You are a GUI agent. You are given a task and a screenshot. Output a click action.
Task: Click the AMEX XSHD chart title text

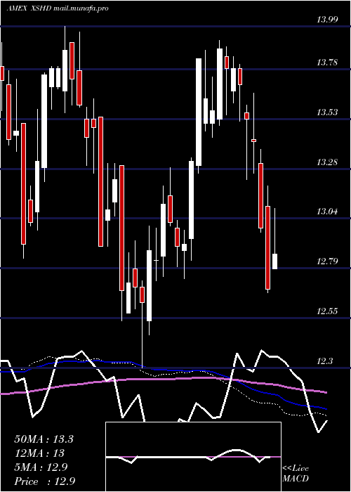[58, 8]
